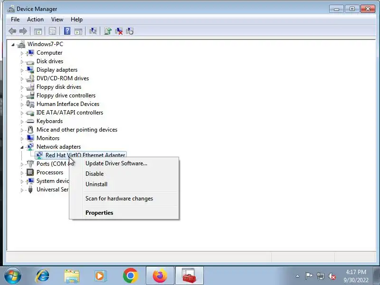The image size is (380, 285).
Task: Click the Show desktop strip beside clock
Action: (x=378, y=276)
